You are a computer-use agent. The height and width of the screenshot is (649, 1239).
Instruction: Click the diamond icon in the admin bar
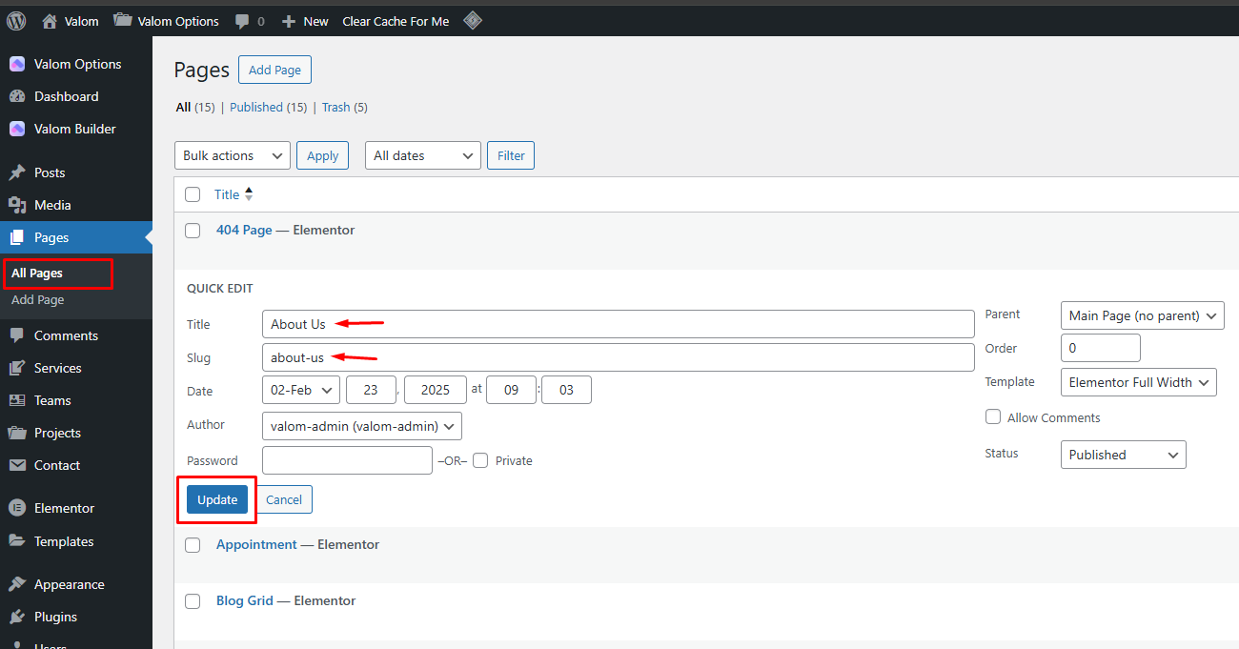point(472,20)
